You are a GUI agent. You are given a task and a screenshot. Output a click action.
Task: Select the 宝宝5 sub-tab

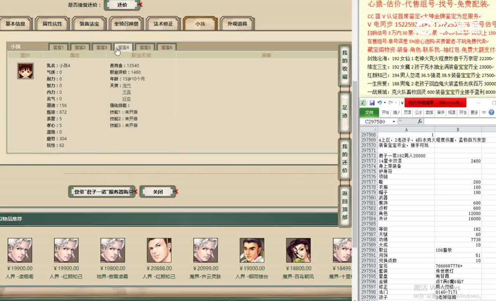(x=145, y=47)
